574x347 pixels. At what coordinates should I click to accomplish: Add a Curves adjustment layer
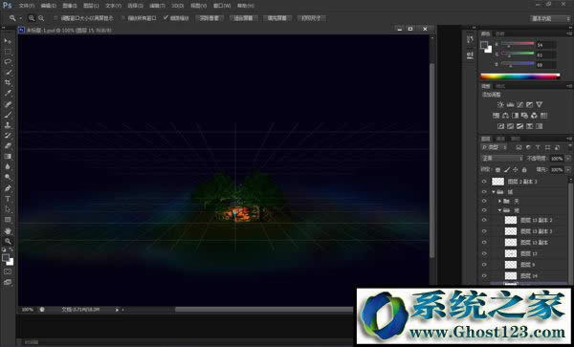click(x=519, y=104)
